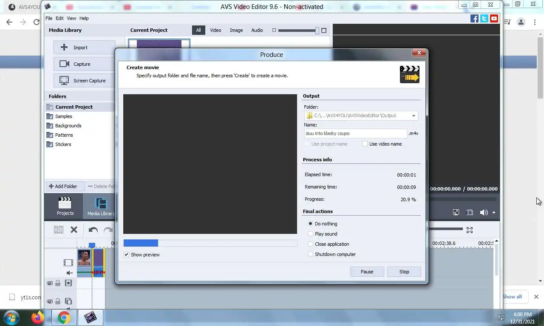Toggle effects track eye visibility

pos(50,283)
